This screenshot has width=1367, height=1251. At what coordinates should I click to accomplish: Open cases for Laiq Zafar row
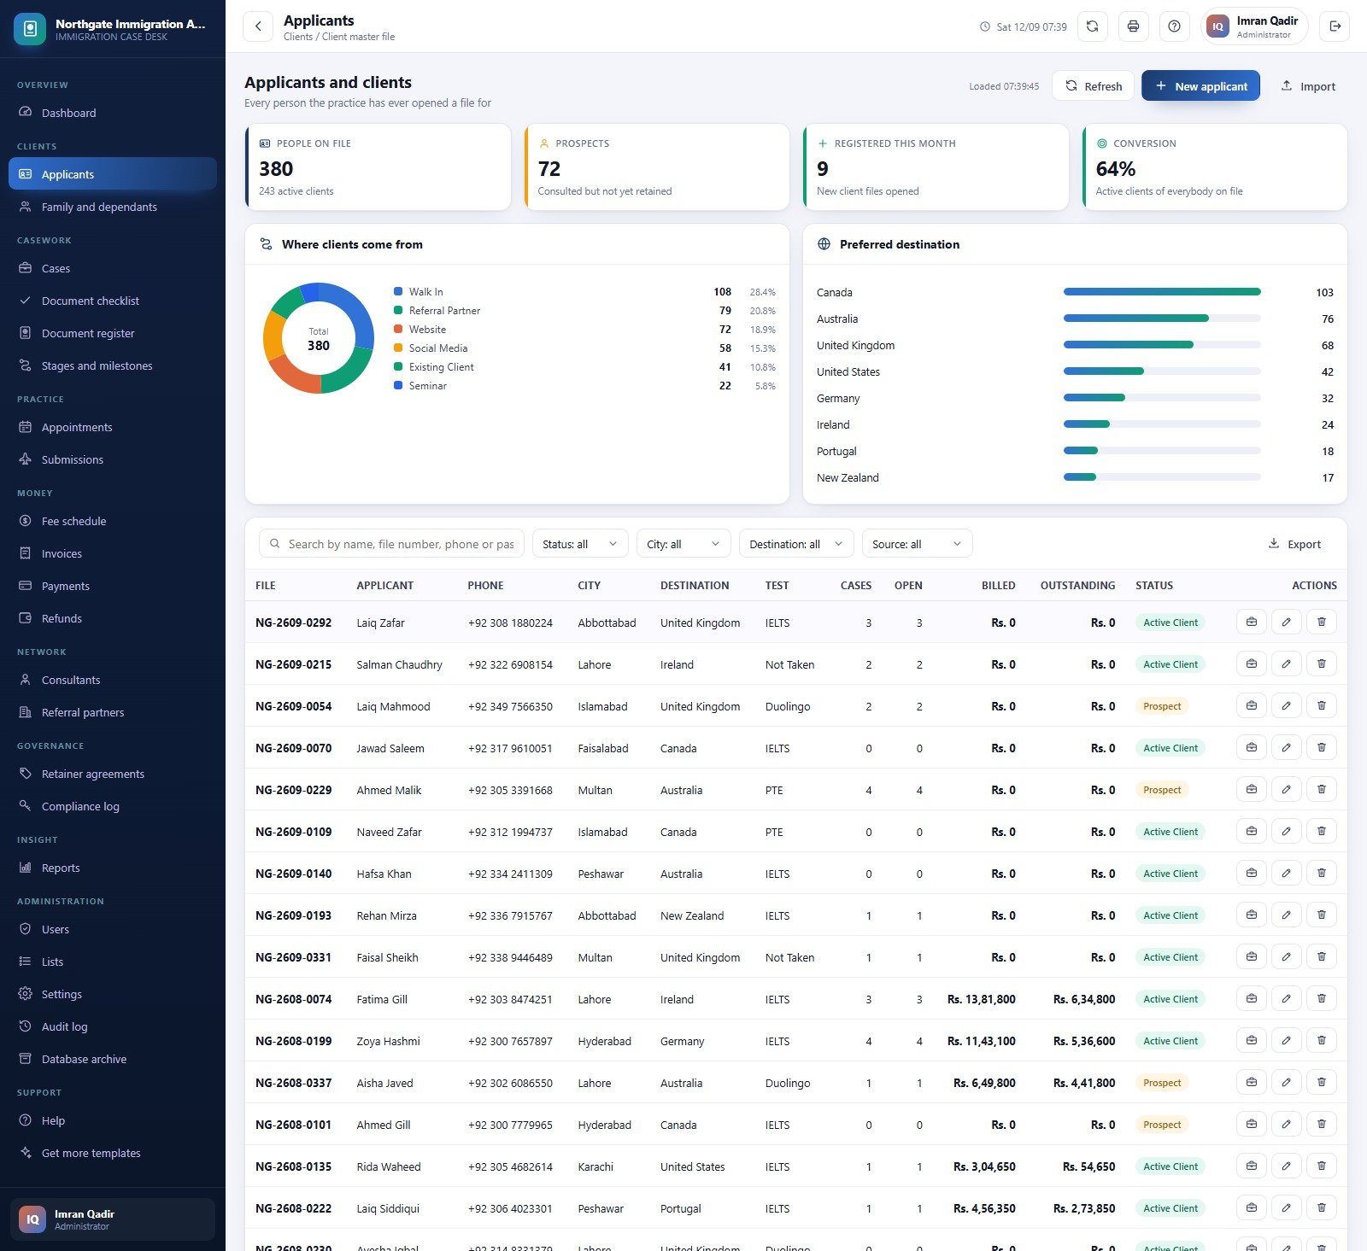pyautogui.click(x=1252, y=622)
